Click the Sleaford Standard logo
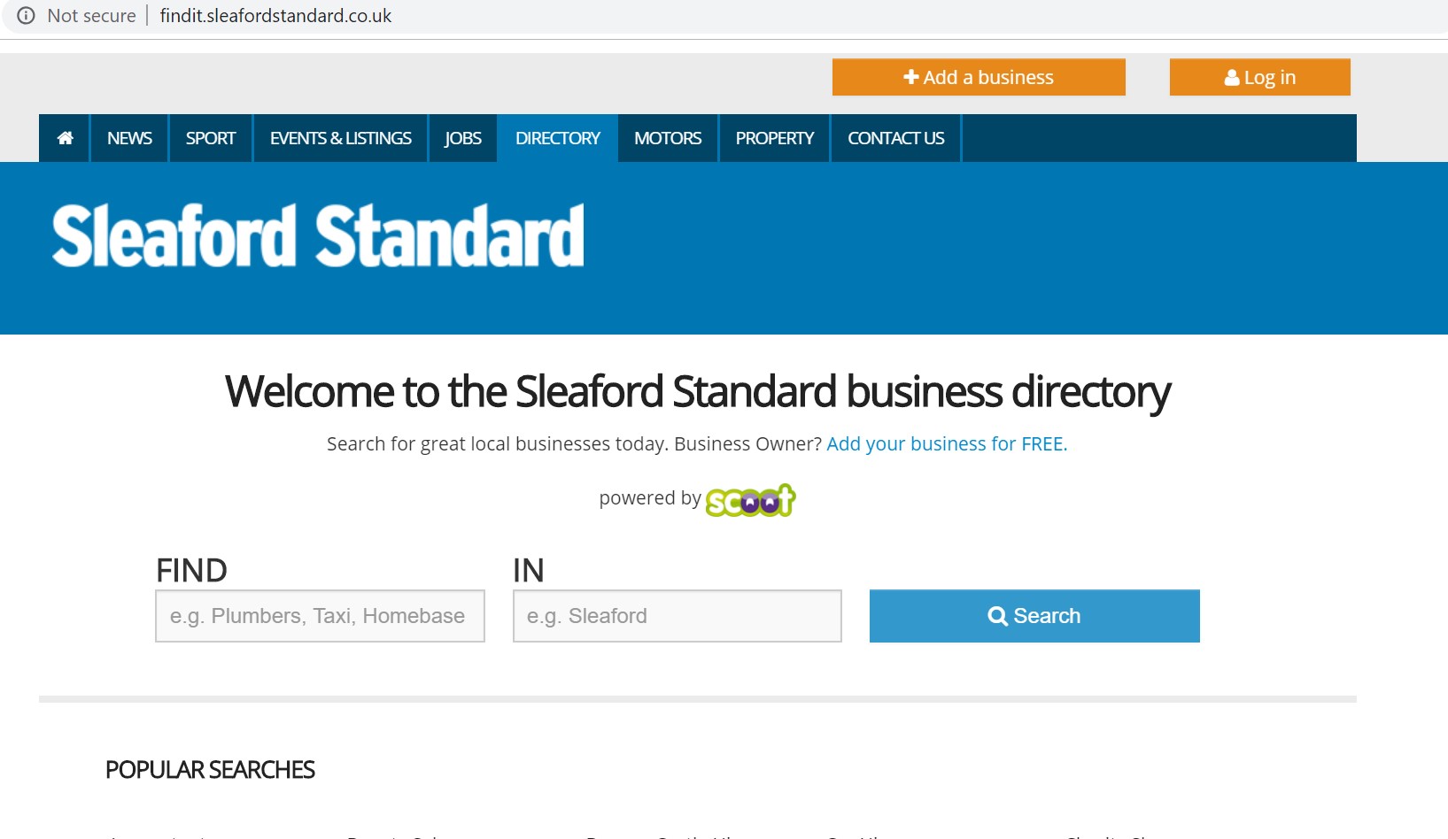The image size is (1448, 839). (x=318, y=235)
